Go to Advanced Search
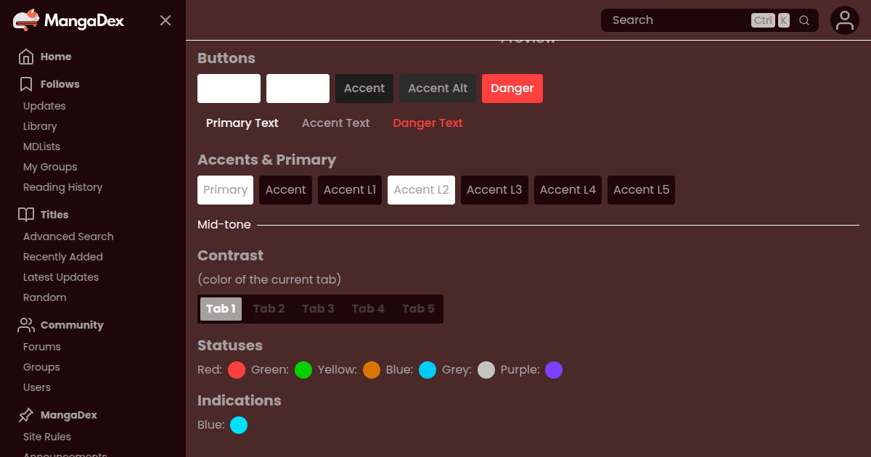This screenshot has height=457, width=871. 68,236
